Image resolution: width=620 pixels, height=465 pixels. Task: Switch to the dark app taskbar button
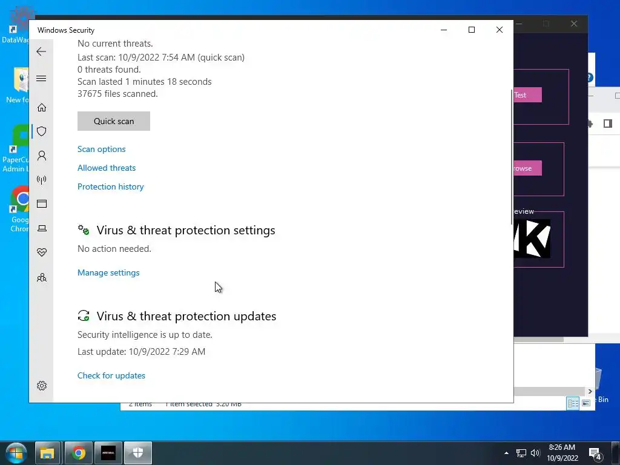[108, 453]
